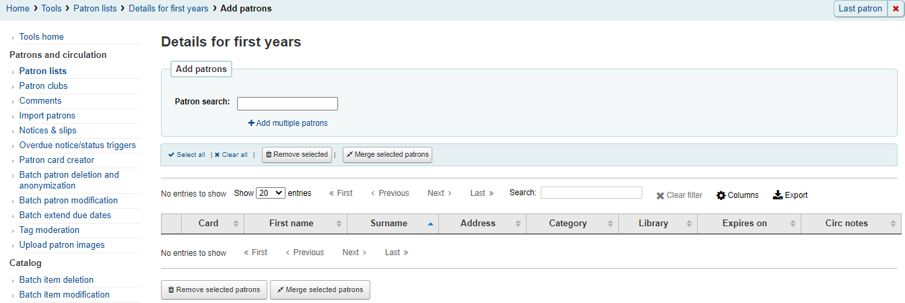This screenshot has width=905, height=303.
Task: Click the table Search filter box
Action: [x=591, y=193]
